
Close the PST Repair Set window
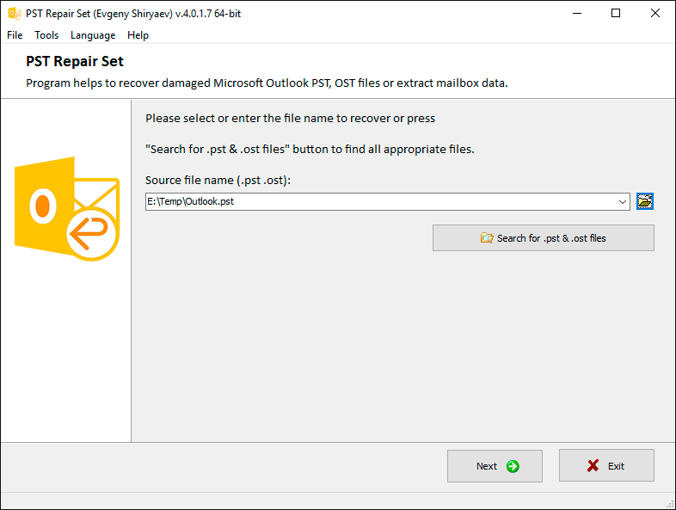(x=654, y=14)
